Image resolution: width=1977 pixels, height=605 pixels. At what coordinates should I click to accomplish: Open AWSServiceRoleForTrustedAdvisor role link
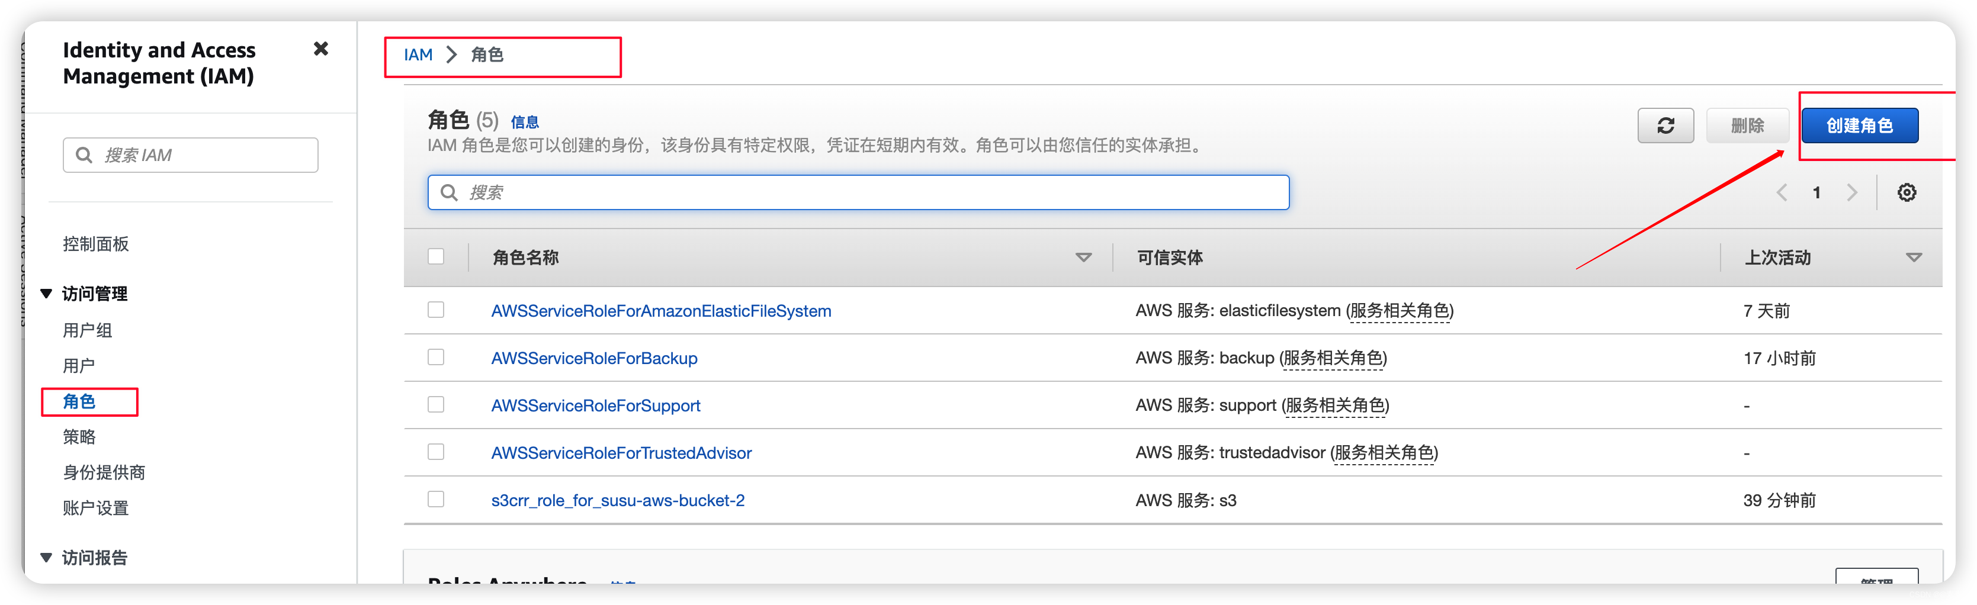[x=621, y=454]
